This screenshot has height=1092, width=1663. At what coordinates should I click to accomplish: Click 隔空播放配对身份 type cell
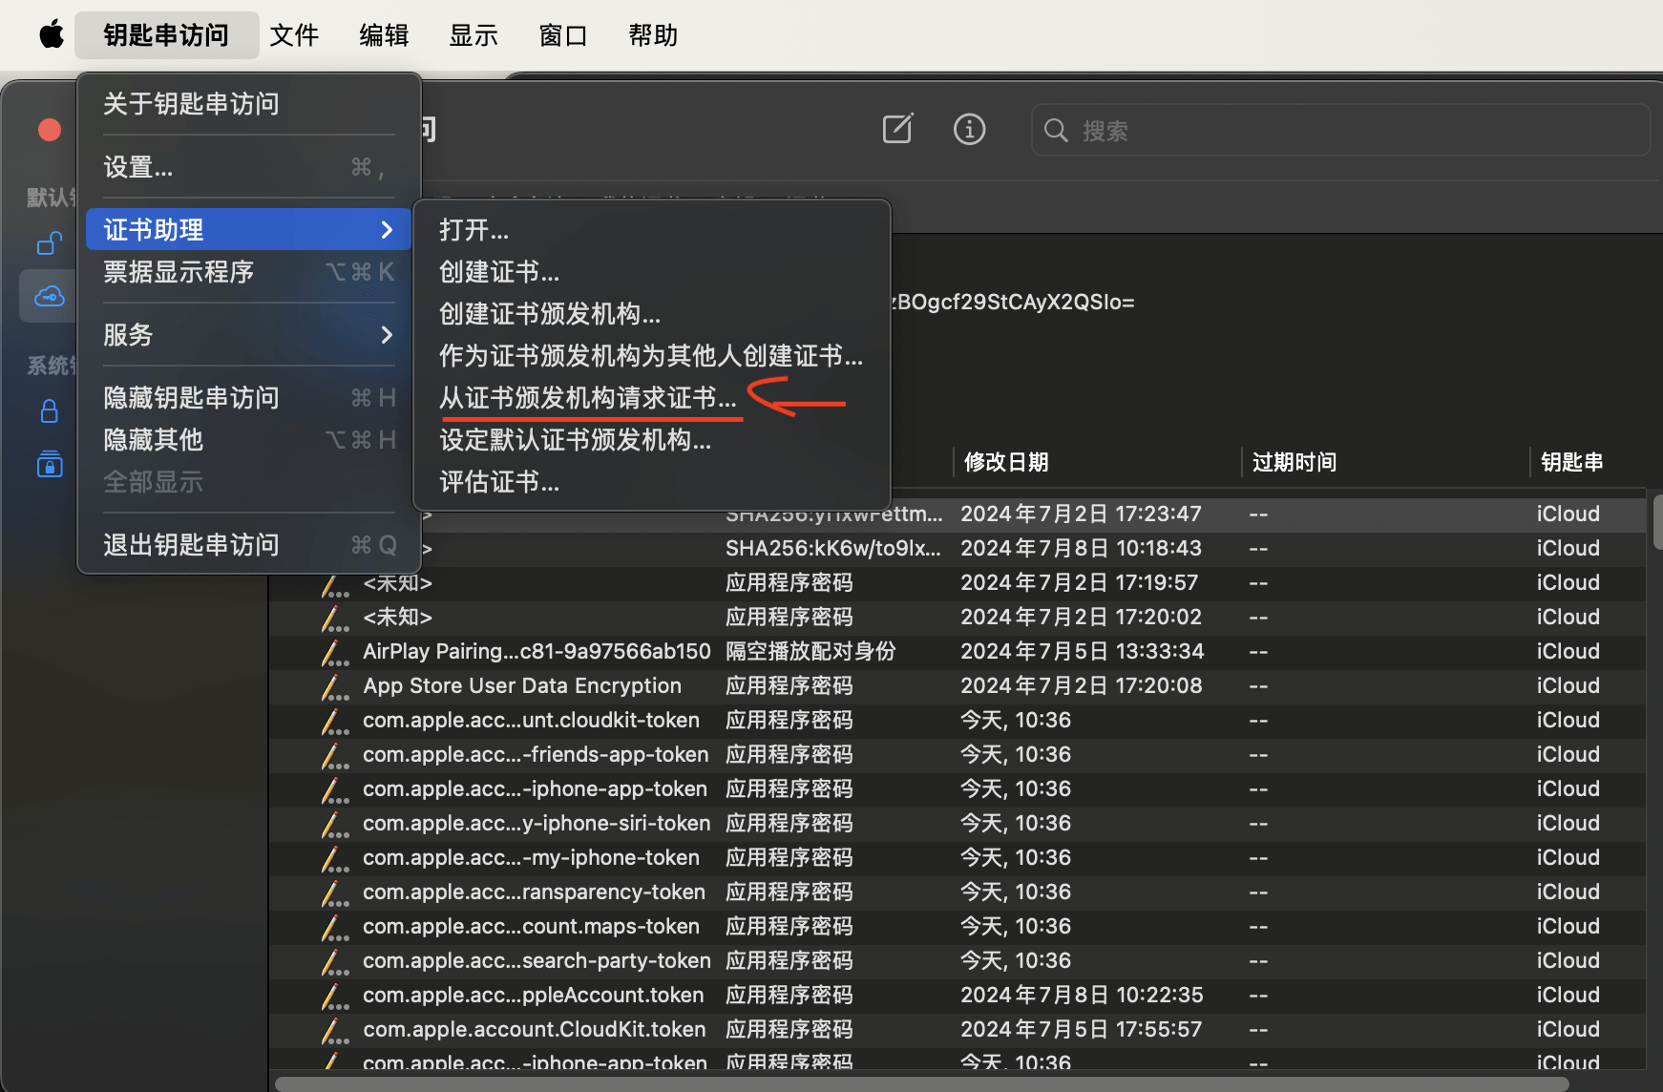810,651
